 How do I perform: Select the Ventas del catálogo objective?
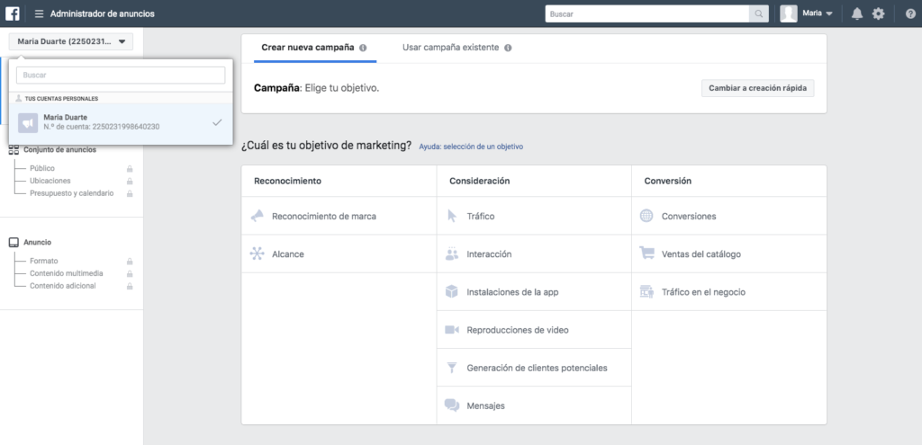pos(729,254)
